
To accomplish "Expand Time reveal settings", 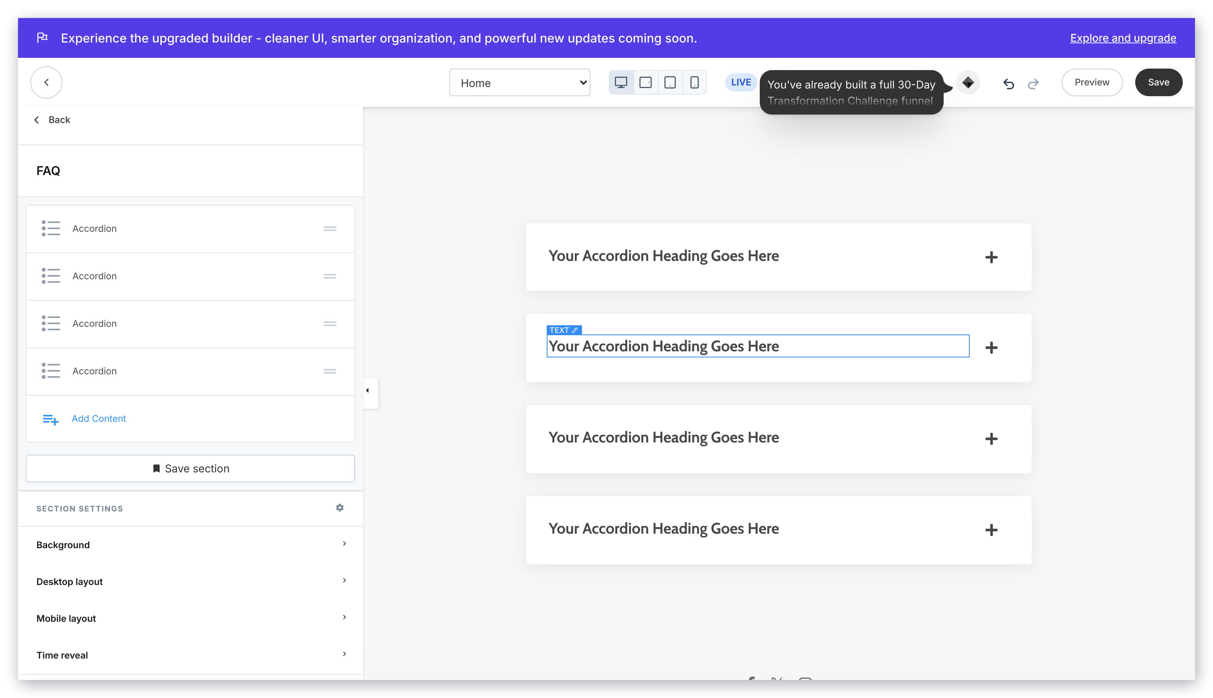I will pos(190,655).
